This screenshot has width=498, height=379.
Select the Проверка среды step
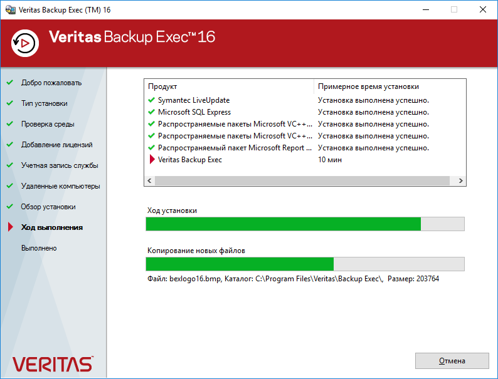[x=48, y=124]
